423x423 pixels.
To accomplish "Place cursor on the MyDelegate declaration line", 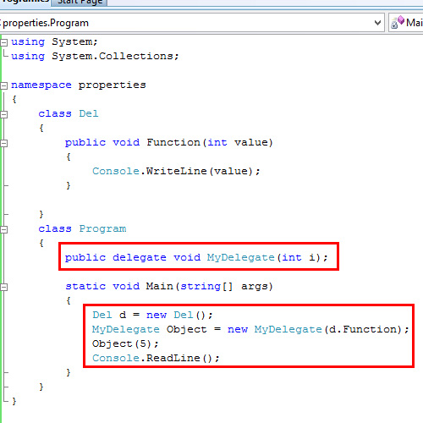I will tap(196, 257).
